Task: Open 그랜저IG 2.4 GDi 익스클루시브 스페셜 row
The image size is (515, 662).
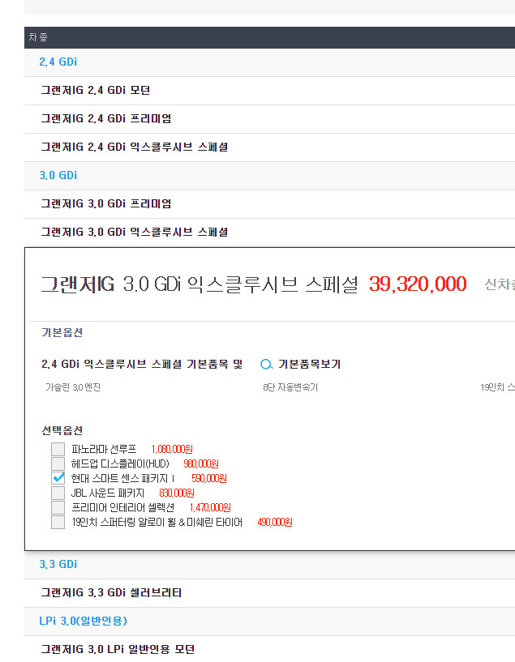Action: (269, 147)
